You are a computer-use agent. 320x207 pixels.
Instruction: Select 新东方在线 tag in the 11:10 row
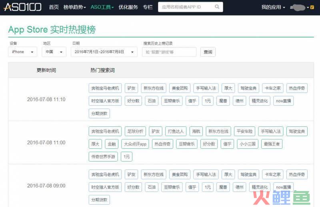click(154, 88)
